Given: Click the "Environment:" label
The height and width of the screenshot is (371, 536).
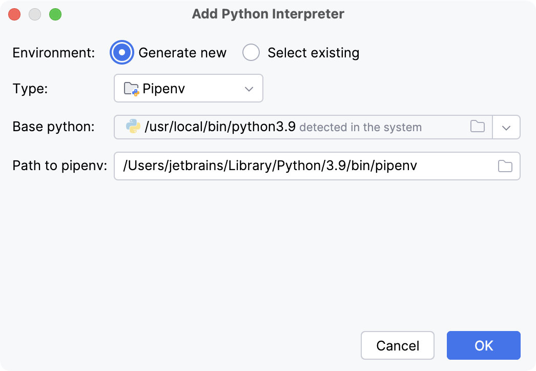Looking at the screenshot, I should click(54, 53).
